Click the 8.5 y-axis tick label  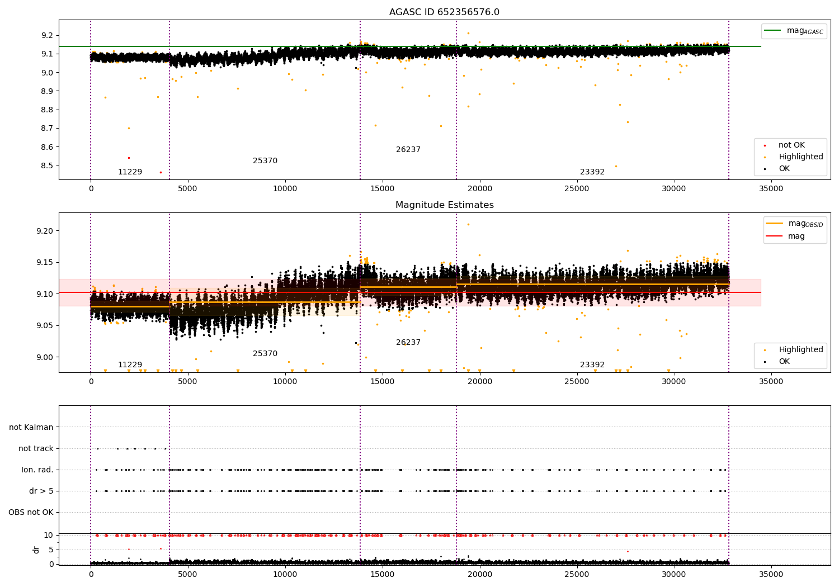tap(47, 165)
